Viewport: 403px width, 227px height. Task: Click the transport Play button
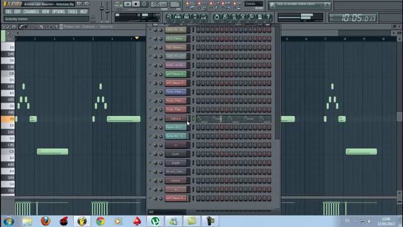click(x=128, y=4)
